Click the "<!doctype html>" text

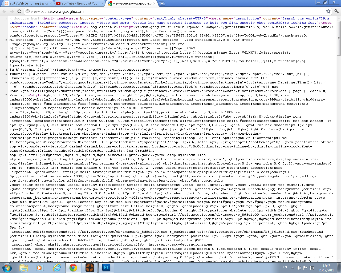[x=26, y=19]
